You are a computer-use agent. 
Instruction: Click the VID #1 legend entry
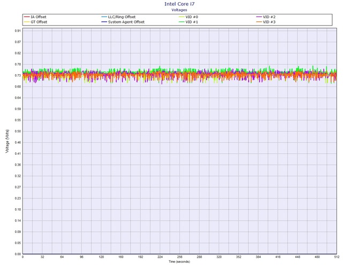[x=189, y=22]
